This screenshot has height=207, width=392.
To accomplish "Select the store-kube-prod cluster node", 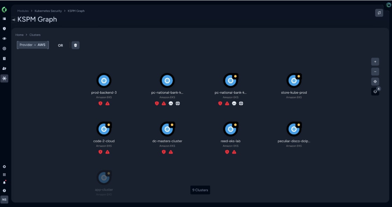I will coord(294,80).
